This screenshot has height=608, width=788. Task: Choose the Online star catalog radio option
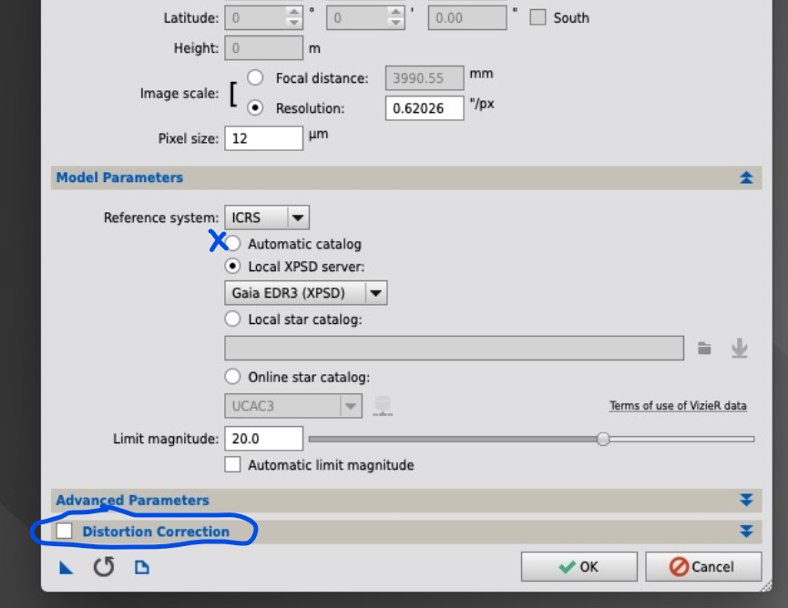coord(232,377)
